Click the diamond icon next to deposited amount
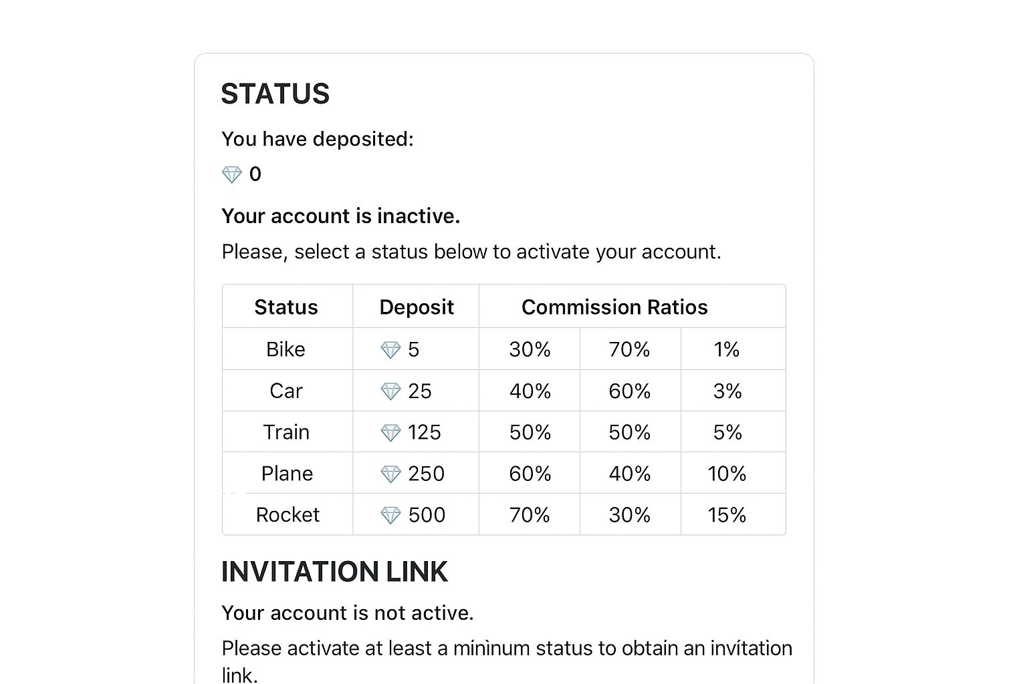The image size is (1027, 684). [231, 175]
